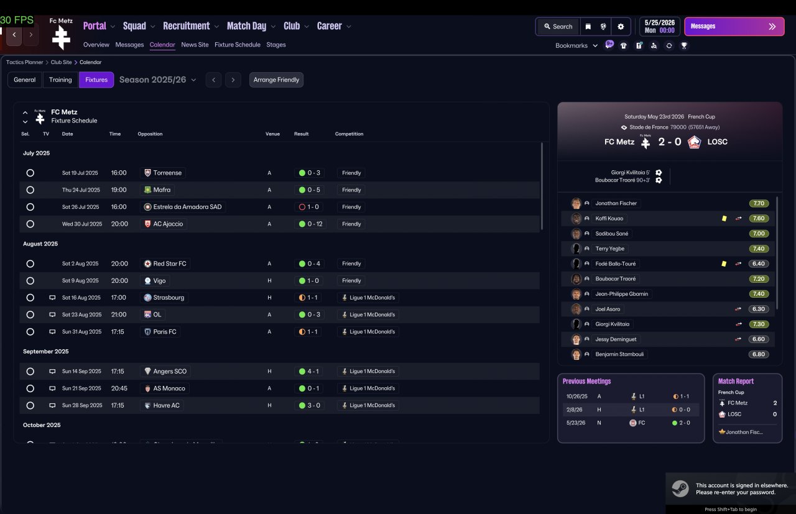This screenshot has width=796, height=514.
Task: Go forward with the right arrow navigation button
Action: (31, 35)
